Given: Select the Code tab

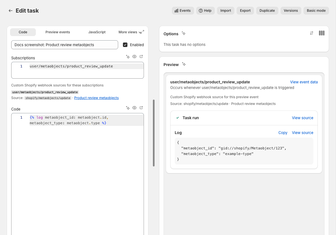Looking at the screenshot, I should (23, 32).
